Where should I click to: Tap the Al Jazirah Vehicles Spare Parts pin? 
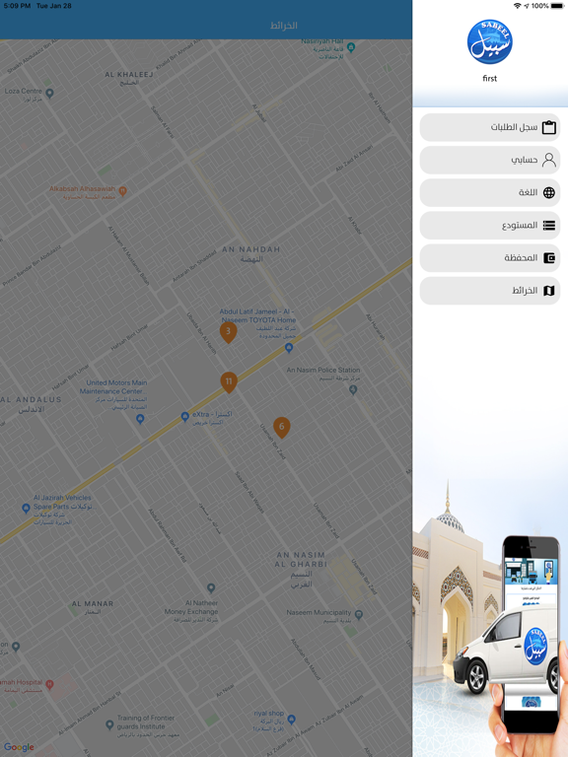[x=26, y=508]
